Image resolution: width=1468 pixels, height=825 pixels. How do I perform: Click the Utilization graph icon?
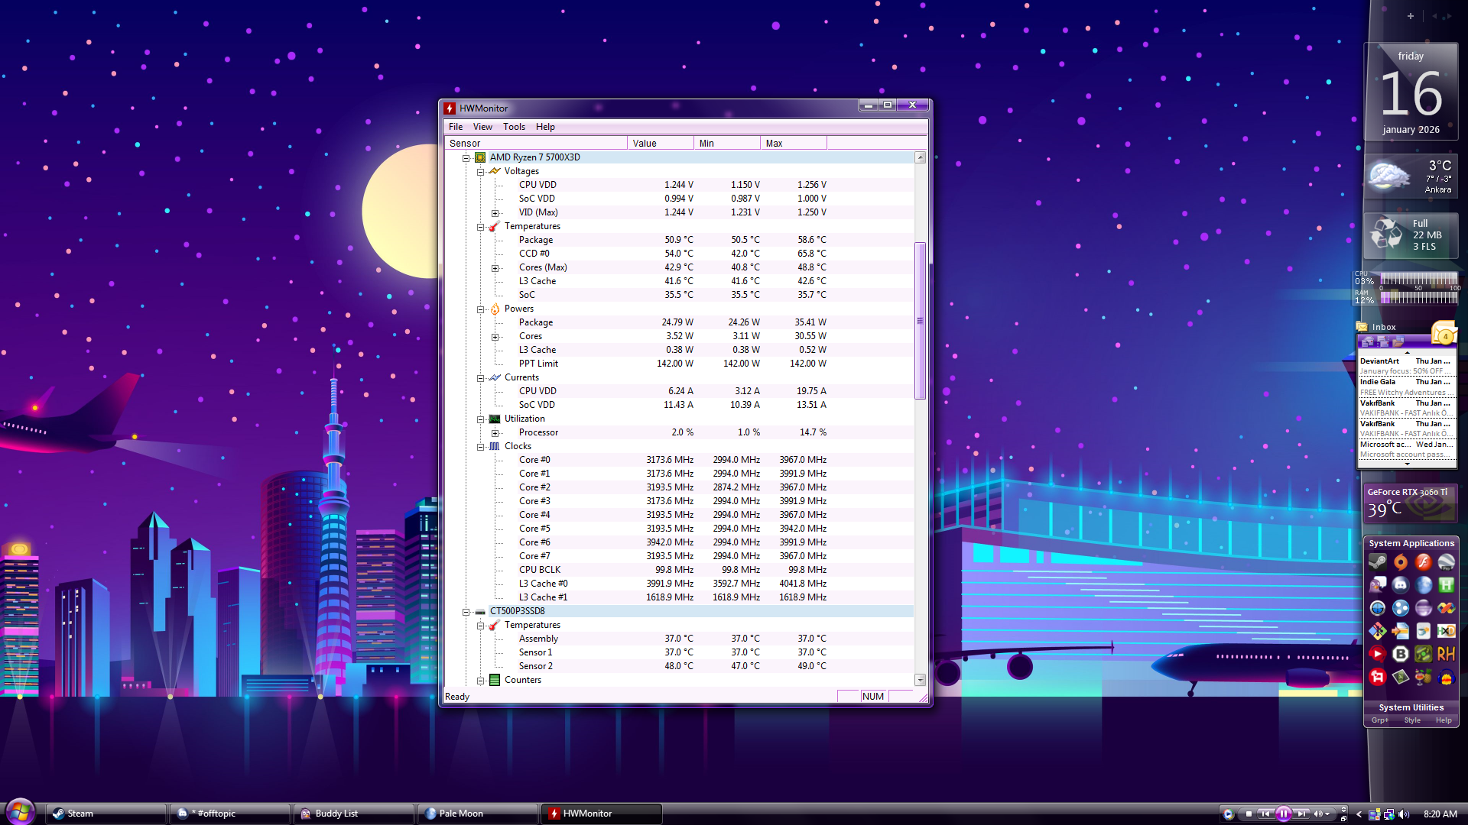coord(495,419)
